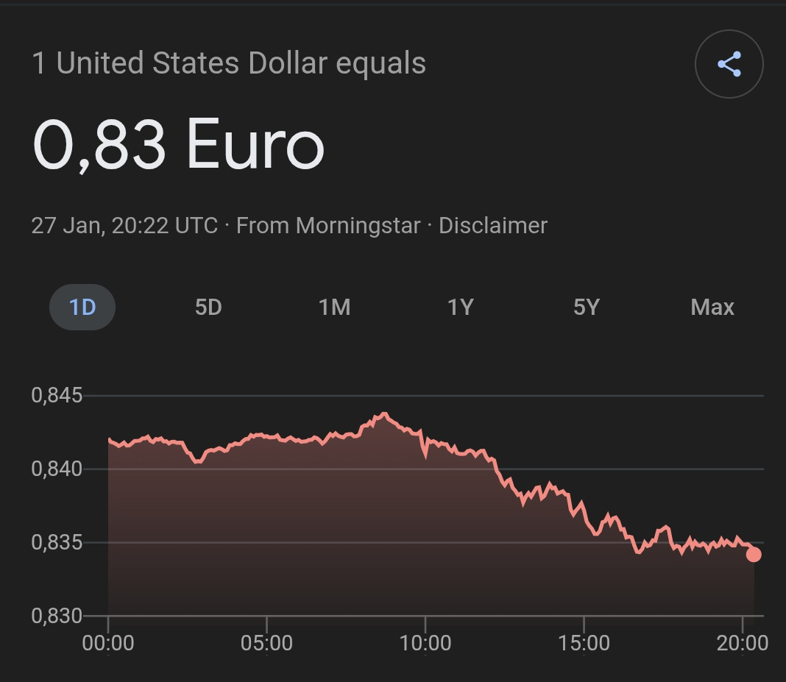
Task: Open the 1Y chart view
Action: pyautogui.click(x=460, y=307)
